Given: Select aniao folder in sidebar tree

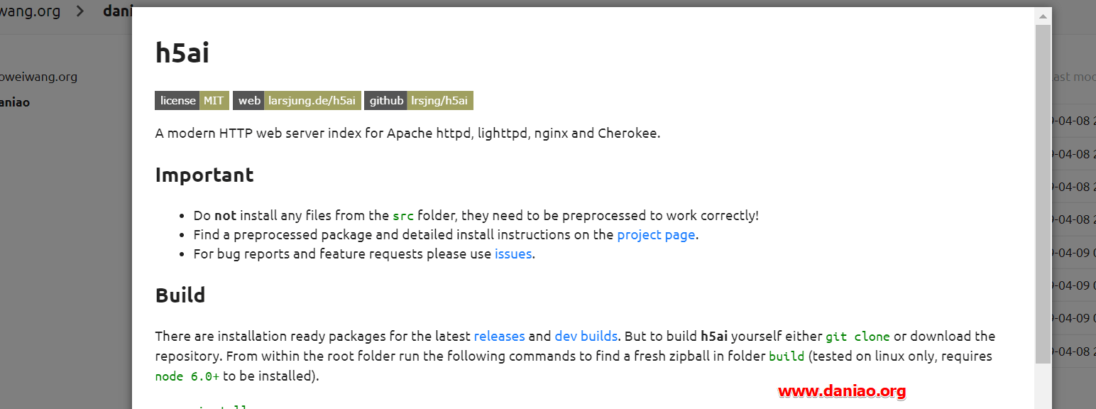Looking at the screenshot, I should pos(15,102).
